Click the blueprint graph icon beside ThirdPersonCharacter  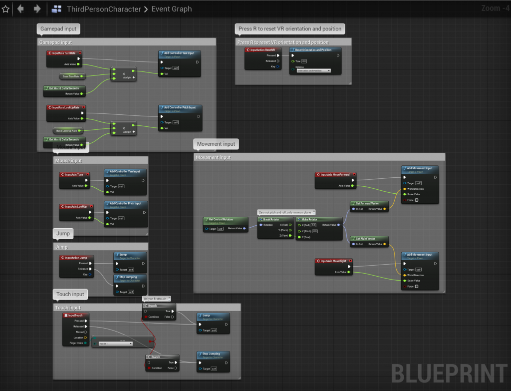click(57, 9)
